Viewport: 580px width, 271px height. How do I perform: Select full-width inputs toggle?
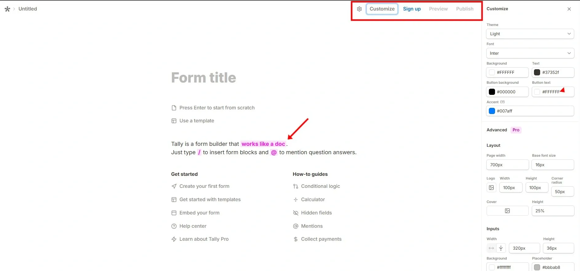(491, 248)
